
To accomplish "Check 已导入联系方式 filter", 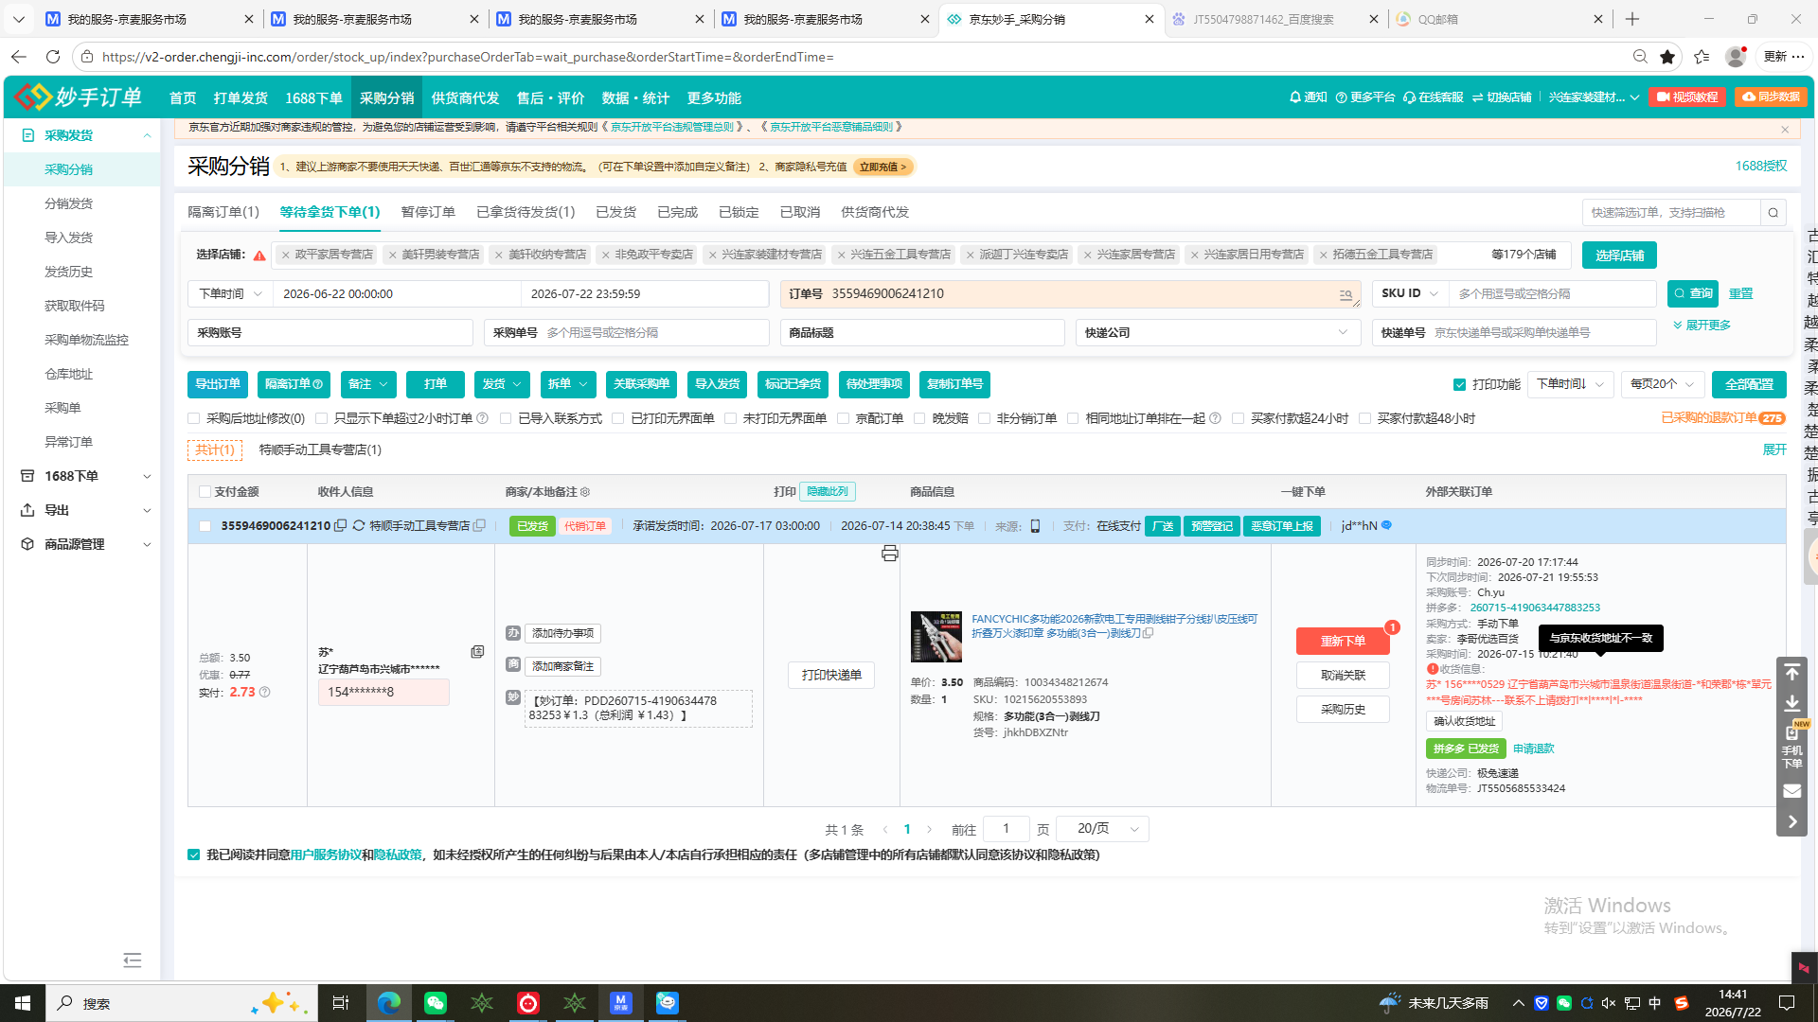I will [506, 418].
